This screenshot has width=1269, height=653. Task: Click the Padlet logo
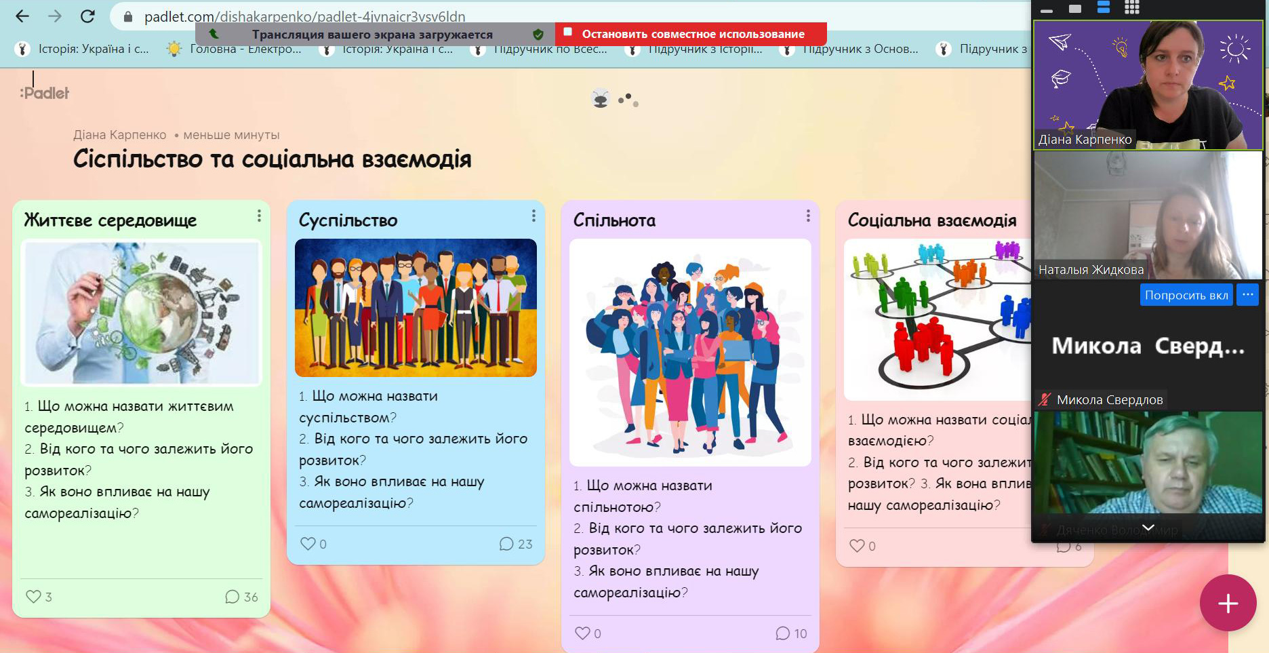45,93
